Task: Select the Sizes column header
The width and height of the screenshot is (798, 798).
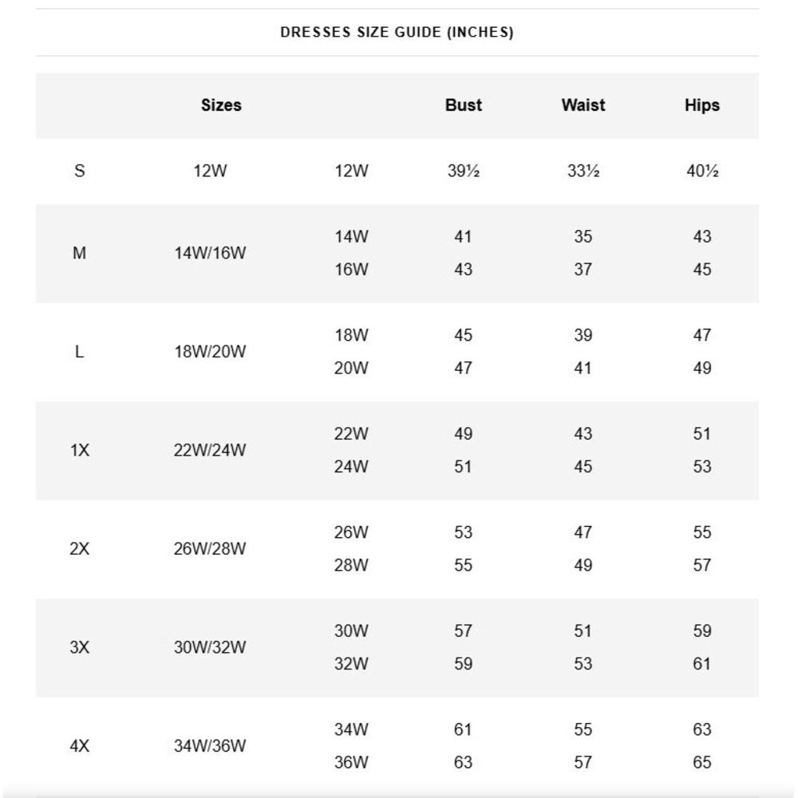Action: (x=221, y=105)
